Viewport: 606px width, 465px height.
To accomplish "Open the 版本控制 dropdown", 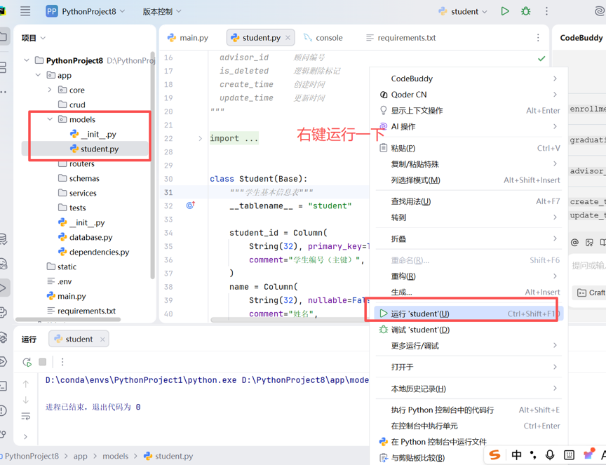I will [x=162, y=11].
